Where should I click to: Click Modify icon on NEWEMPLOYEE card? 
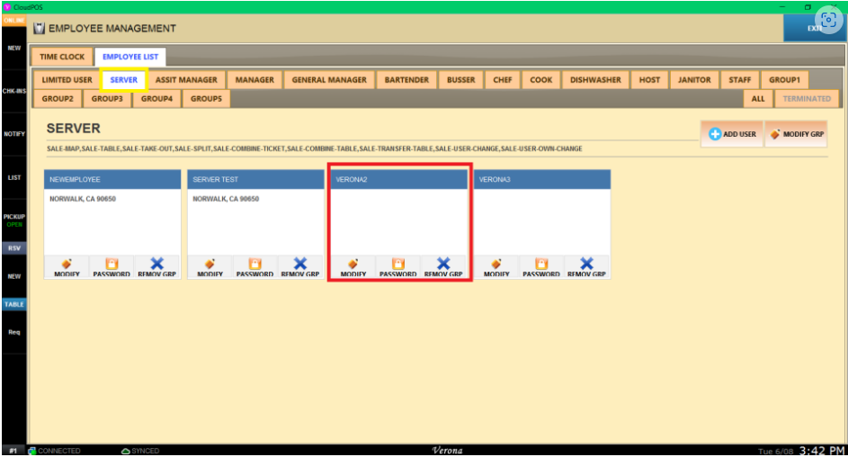(67, 264)
